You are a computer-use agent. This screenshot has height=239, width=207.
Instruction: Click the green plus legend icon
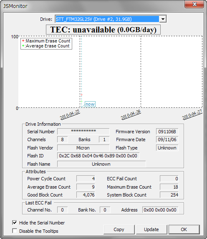(x=23, y=46)
